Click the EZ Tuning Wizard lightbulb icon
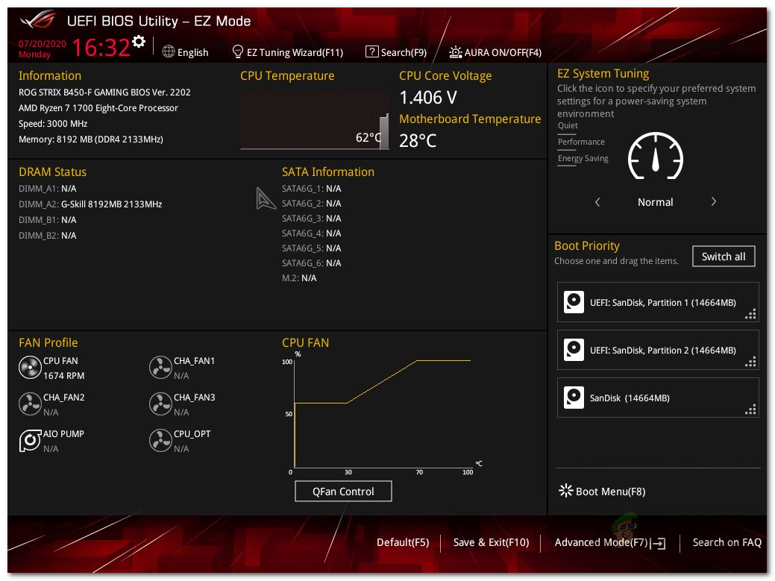This screenshot has width=775, height=581. tap(238, 51)
